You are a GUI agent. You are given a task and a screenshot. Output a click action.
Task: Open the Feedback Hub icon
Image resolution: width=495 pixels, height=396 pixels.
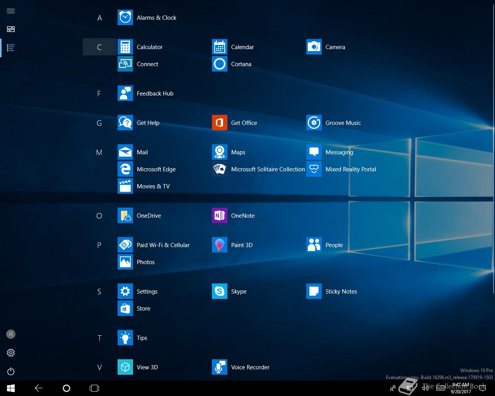tap(125, 94)
